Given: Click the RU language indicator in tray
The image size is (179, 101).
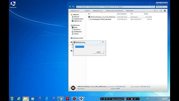Looking at the screenshot, I should pos(147,98).
